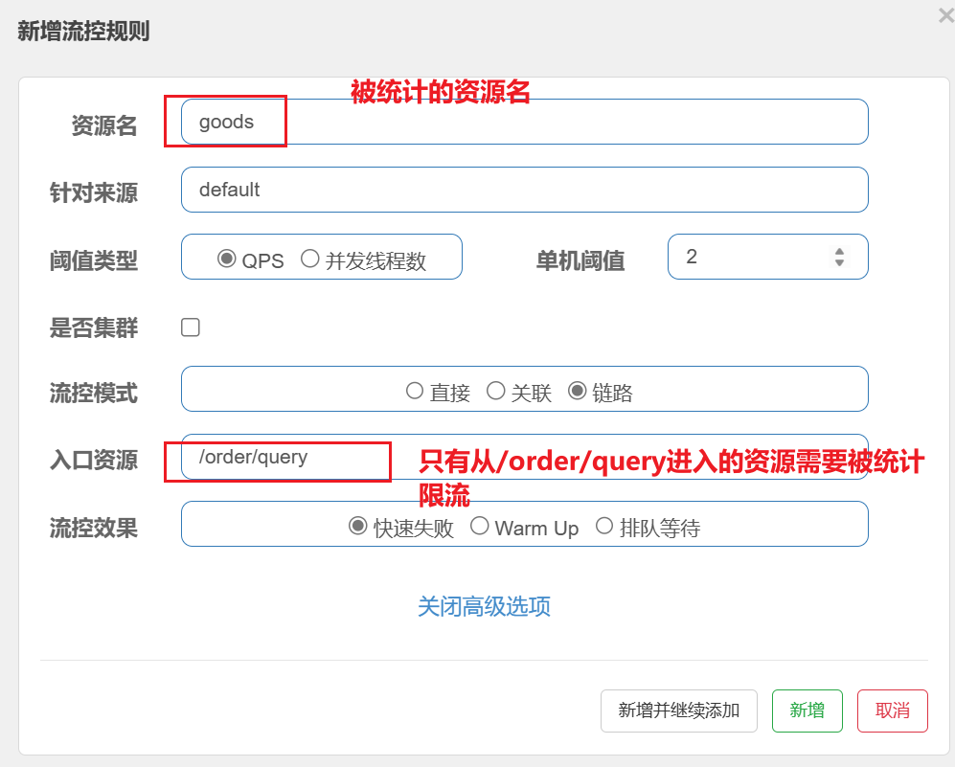Choose 关联 flow control mode
955x767 pixels.
[496, 391]
